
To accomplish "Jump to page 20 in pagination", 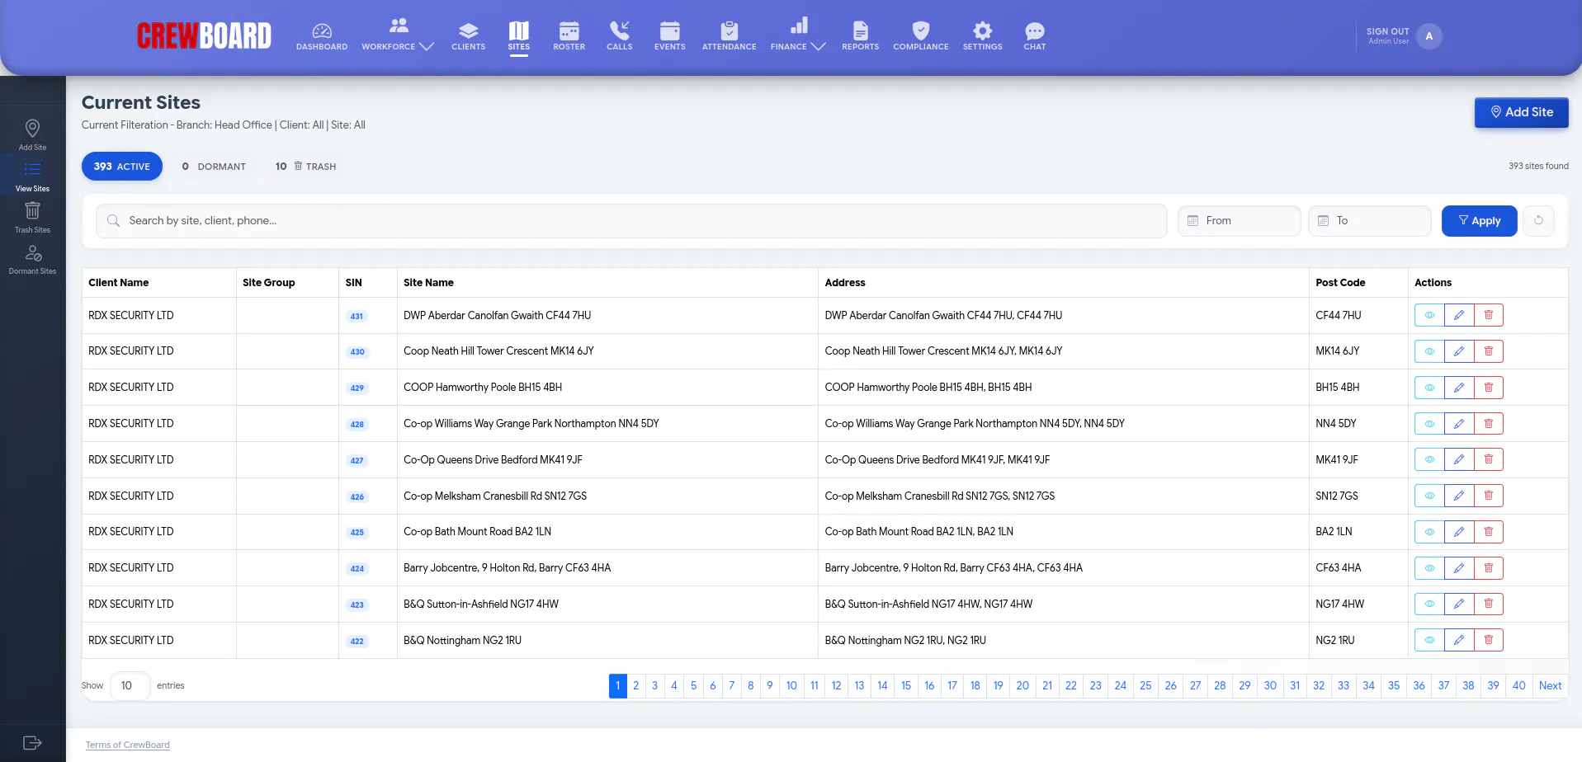I will [x=1022, y=686].
